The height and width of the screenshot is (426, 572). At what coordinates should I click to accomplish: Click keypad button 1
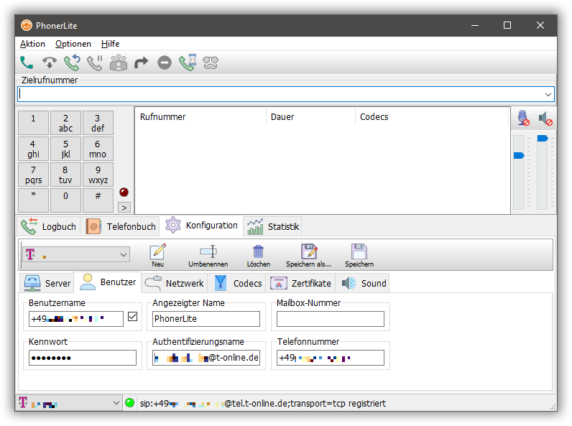pos(33,123)
